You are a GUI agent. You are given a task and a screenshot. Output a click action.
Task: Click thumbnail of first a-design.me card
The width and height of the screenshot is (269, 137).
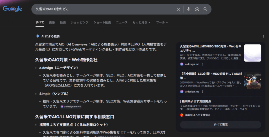pos(252,53)
